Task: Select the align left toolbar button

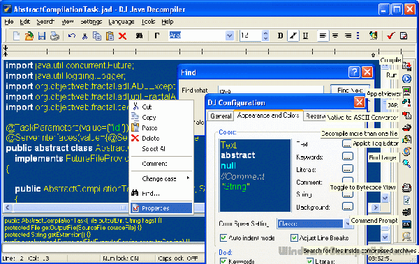Action: pyautogui.click(x=323, y=36)
